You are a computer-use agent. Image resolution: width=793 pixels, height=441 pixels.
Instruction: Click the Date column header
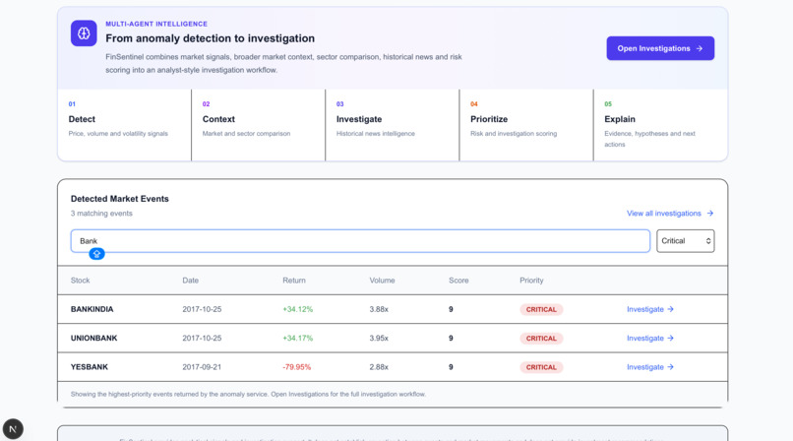(x=190, y=281)
